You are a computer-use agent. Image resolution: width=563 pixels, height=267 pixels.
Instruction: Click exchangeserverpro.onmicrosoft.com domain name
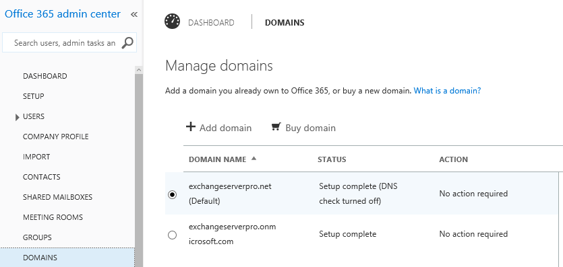click(233, 234)
